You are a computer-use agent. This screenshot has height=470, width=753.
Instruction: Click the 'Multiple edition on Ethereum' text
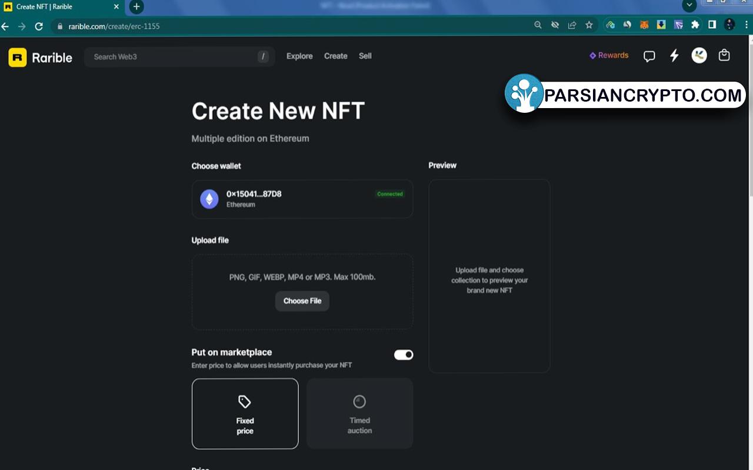point(250,139)
